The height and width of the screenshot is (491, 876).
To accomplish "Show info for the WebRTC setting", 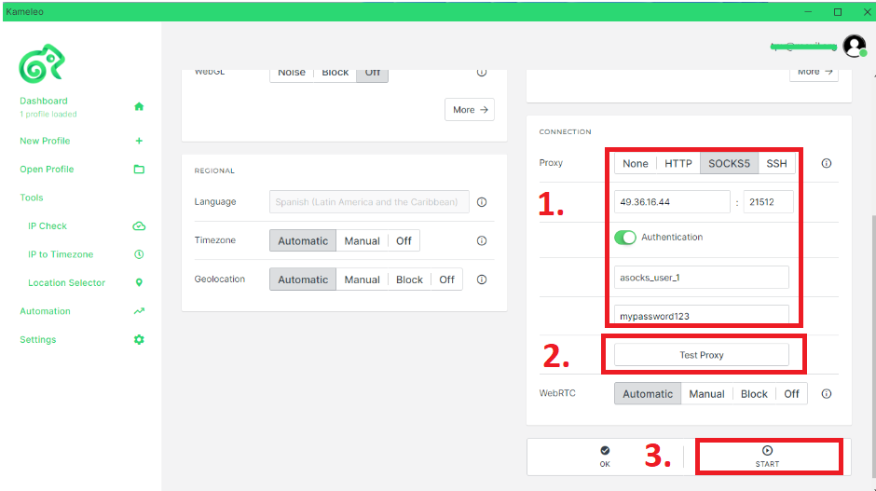I will (x=827, y=394).
